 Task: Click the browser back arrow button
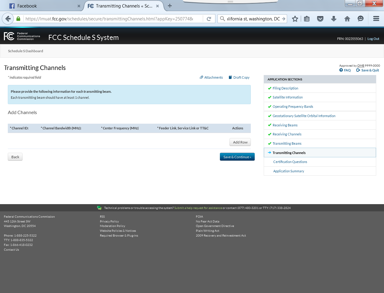click(8, 19)
